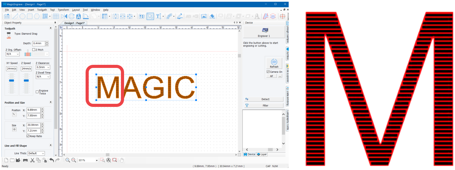Select the rectangle shape tool
This screenshot has width=455, height=170.
(x=30, y=16)
